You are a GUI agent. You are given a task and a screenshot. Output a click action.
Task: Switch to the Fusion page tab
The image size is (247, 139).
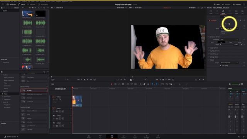[x=123, y=136]
